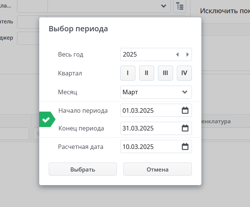Click the Весь год field showing 2025

click(147, 54)
